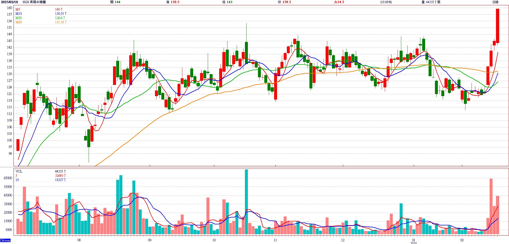Click the 09 month label on time axis
This screenshot has height=244, width=509.
pos(150,240)
